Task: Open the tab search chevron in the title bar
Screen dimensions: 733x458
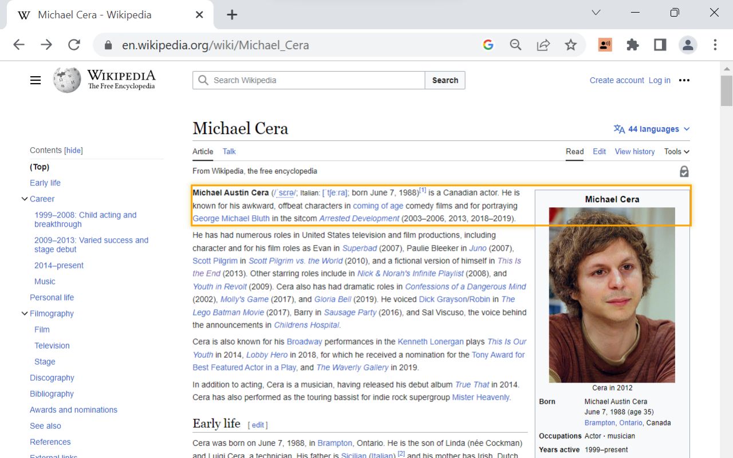Action: pyautogui.click(x=596, y=12)
